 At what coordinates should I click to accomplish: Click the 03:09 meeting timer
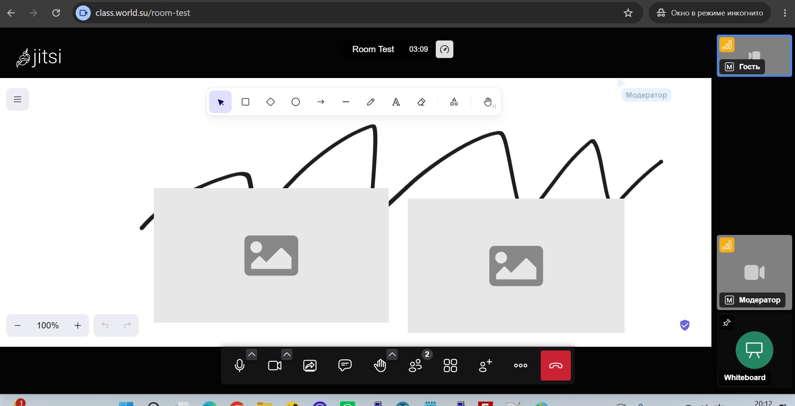pyautogui.click(x=418, y=49)
